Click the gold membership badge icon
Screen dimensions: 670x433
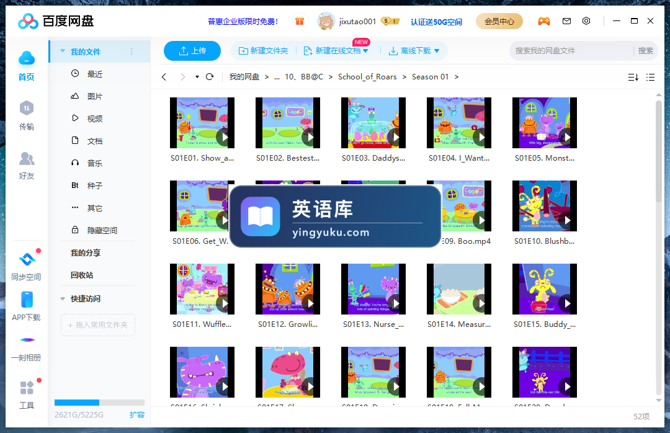[x=390, y=21]
